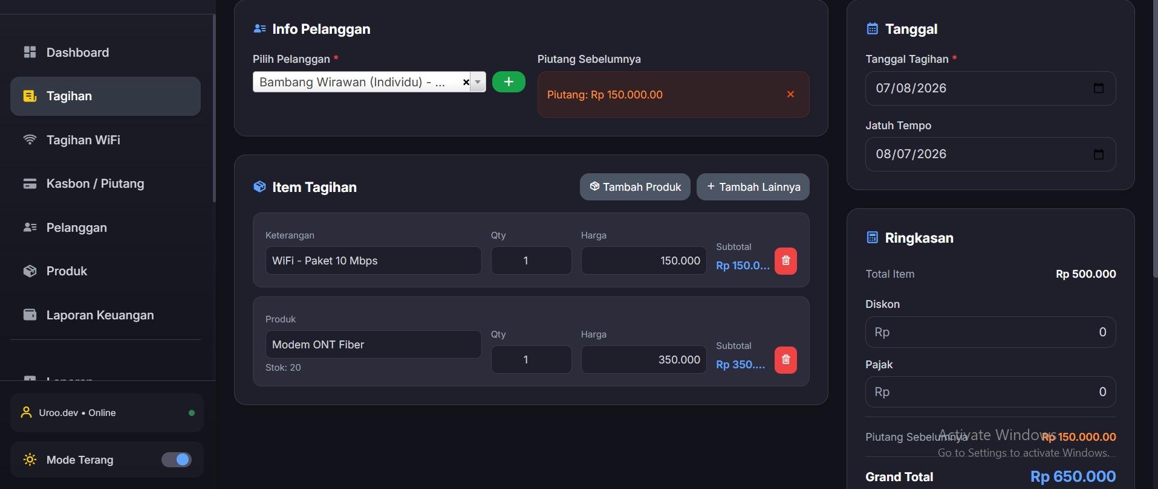The image size is (1158, 489).
Task: Clear the selected customer Bambang Wirawan
Action: point(466,82)
